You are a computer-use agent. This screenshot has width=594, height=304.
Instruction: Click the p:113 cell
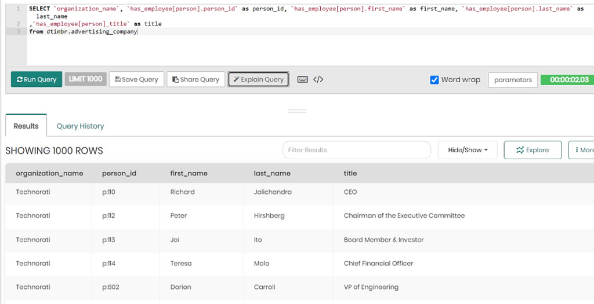coord(125,240)
